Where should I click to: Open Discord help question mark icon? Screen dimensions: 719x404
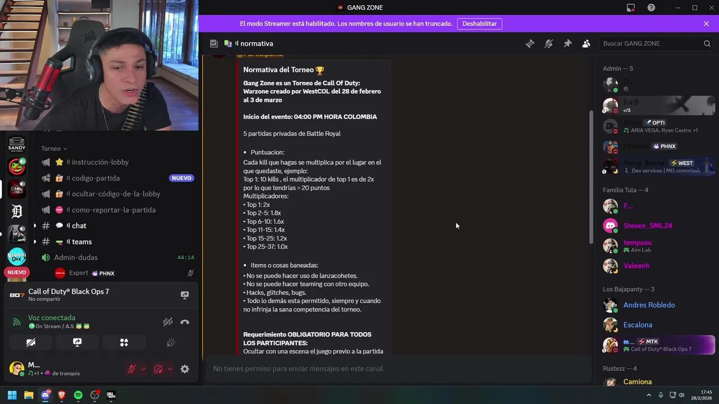[651, 7]
